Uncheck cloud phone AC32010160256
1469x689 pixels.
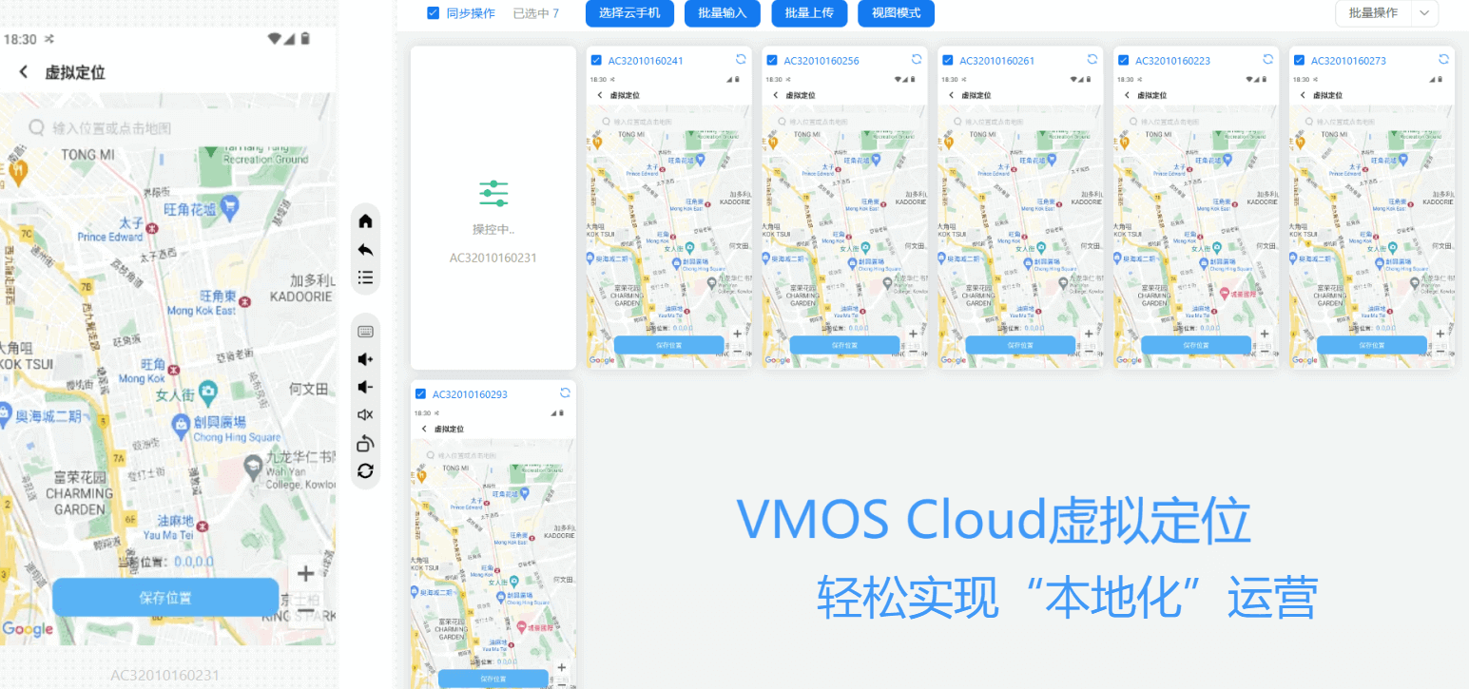(771, 60)
